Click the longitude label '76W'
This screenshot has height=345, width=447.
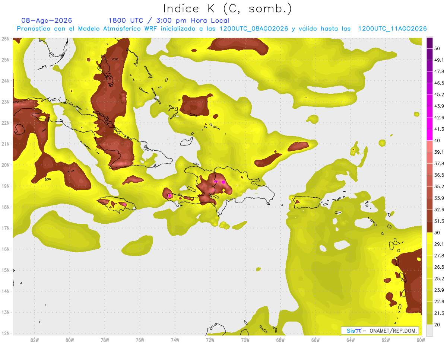[140, 340]
